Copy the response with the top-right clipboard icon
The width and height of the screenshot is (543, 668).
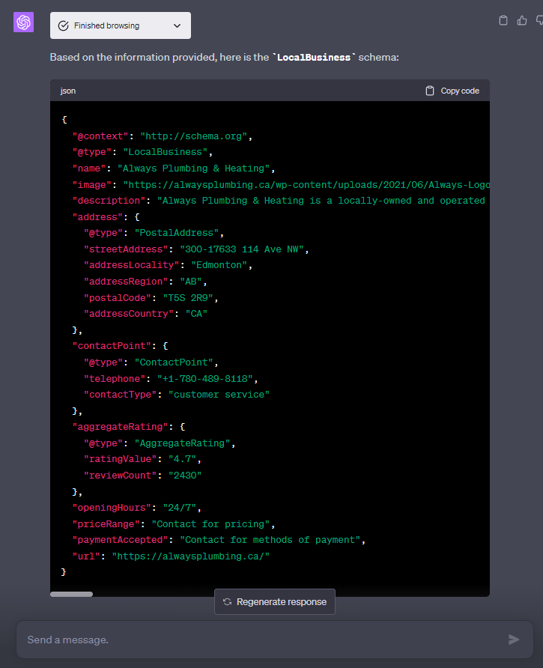pos(503,20)
